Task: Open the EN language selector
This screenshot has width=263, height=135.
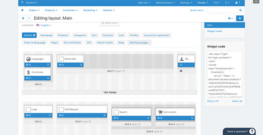Action: coord(217,3)
